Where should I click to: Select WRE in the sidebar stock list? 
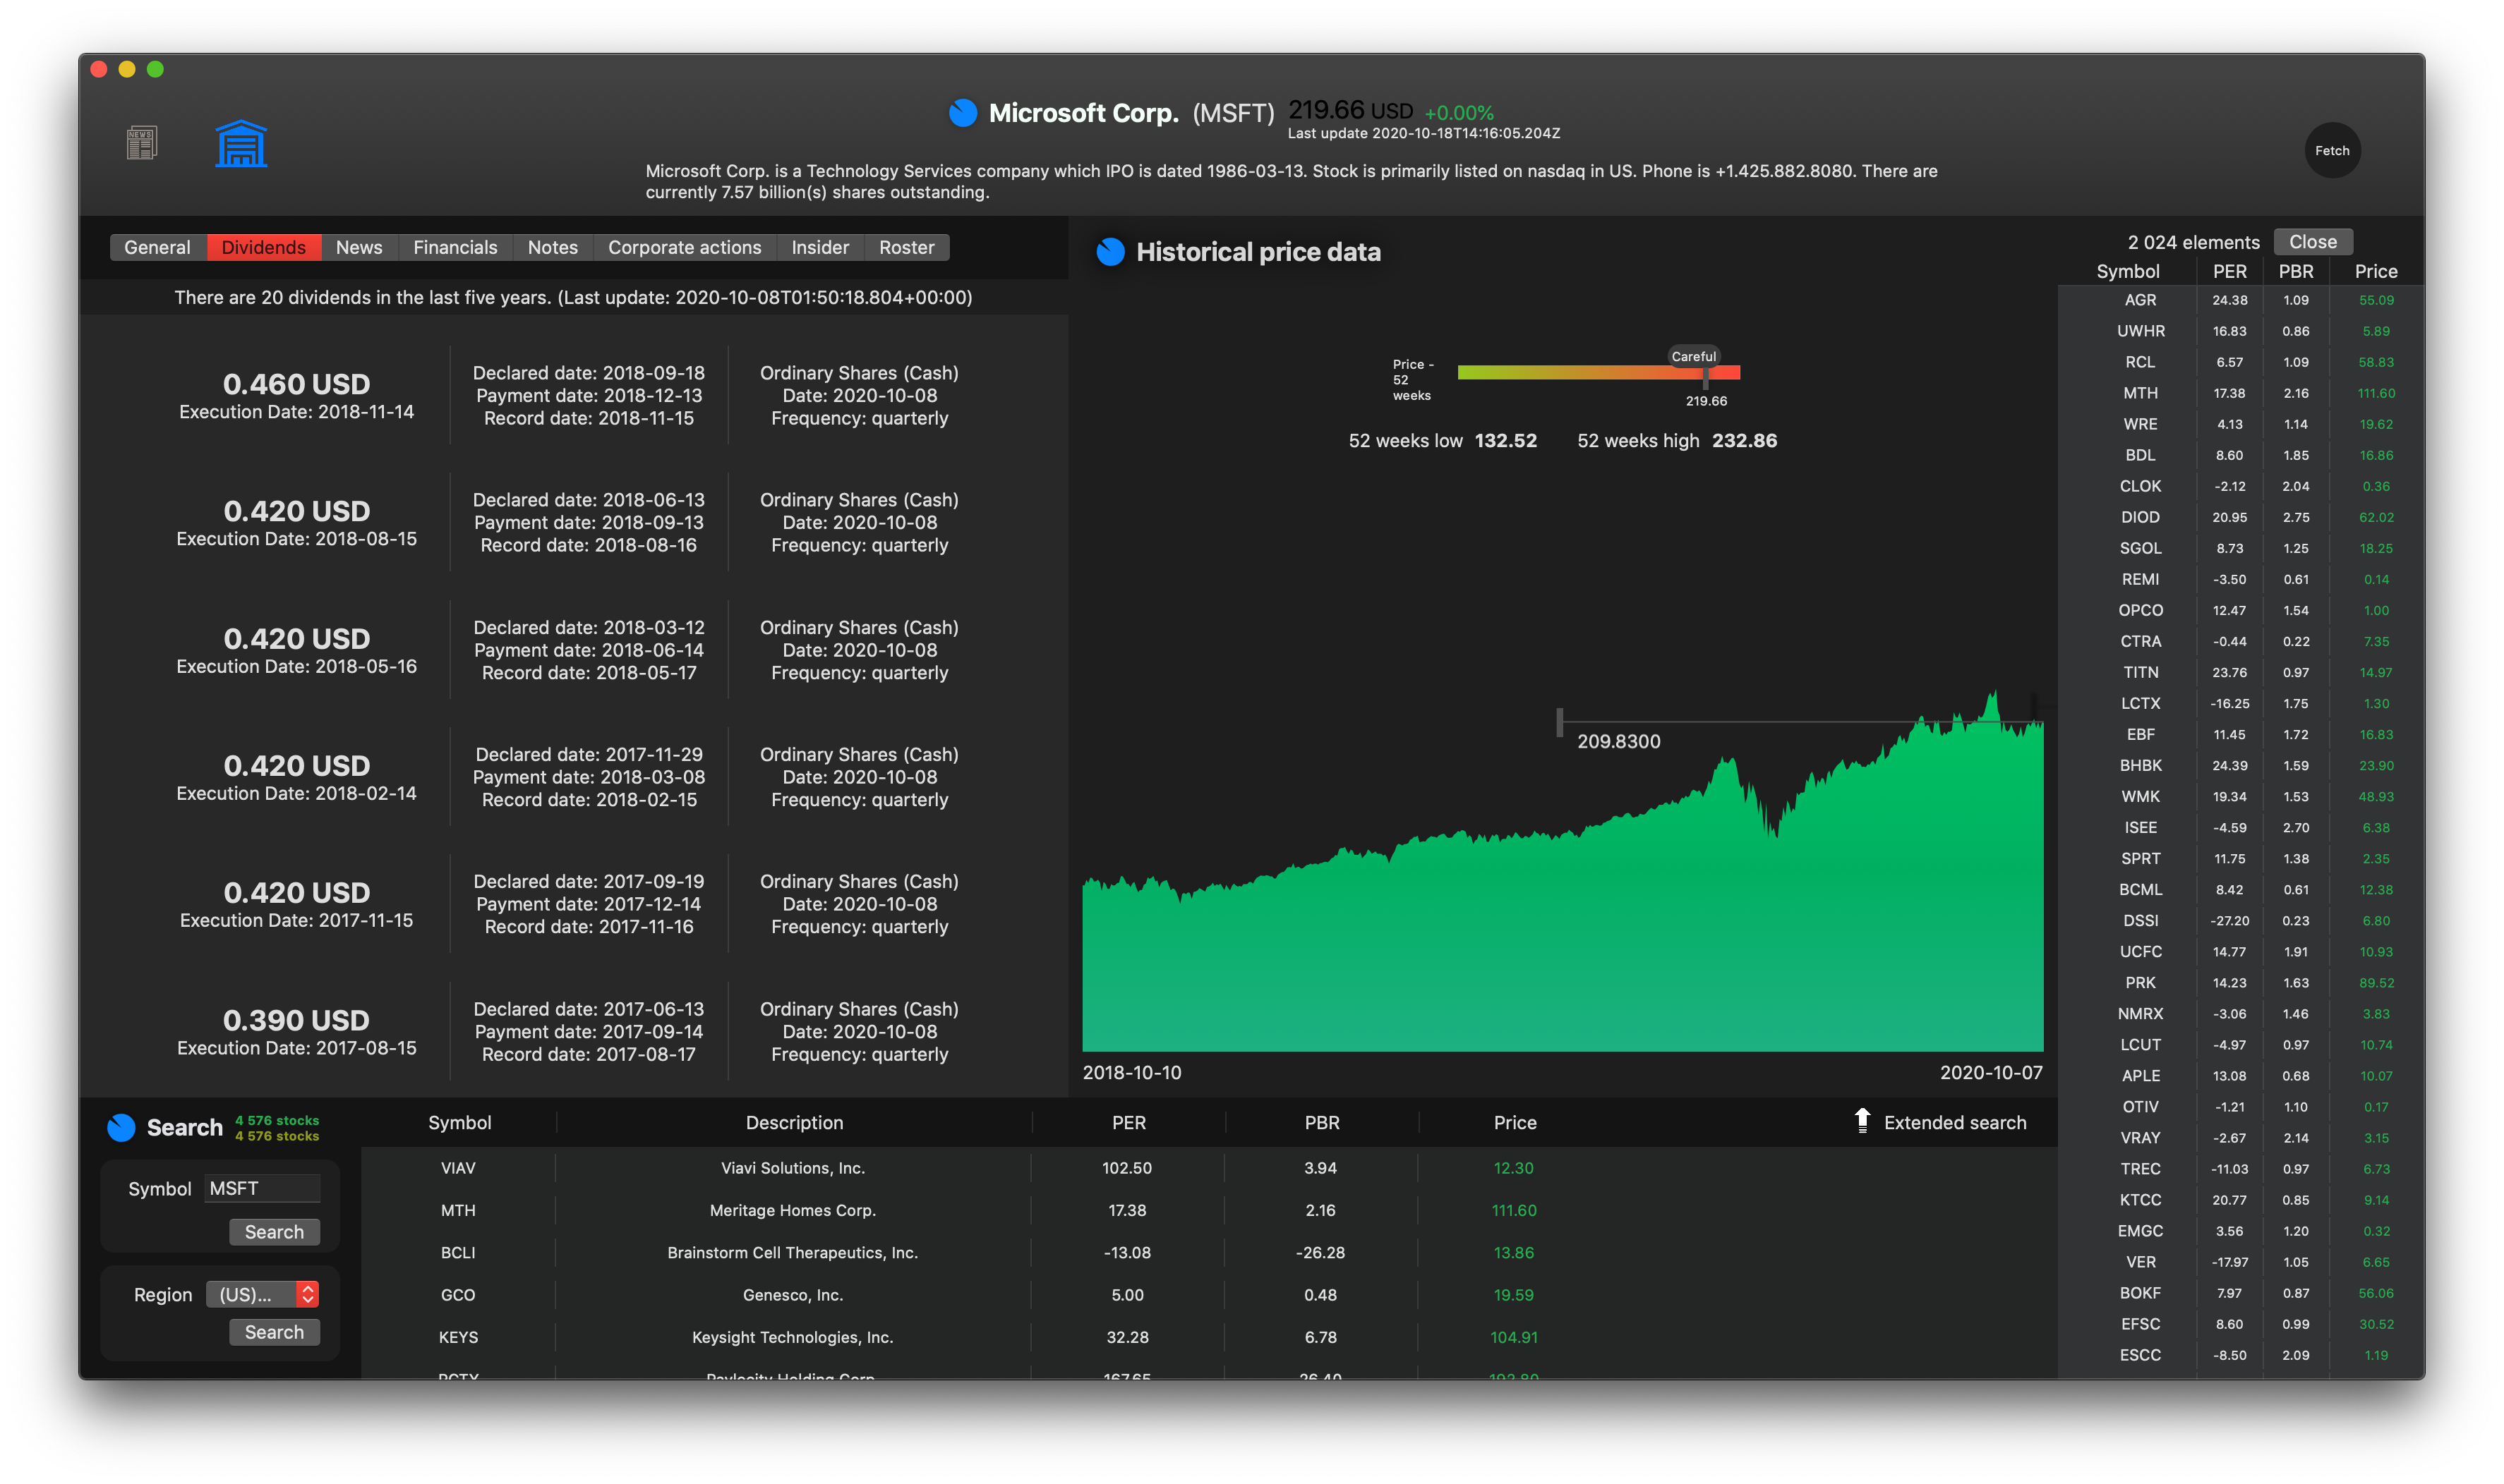tap(2241, 424)
